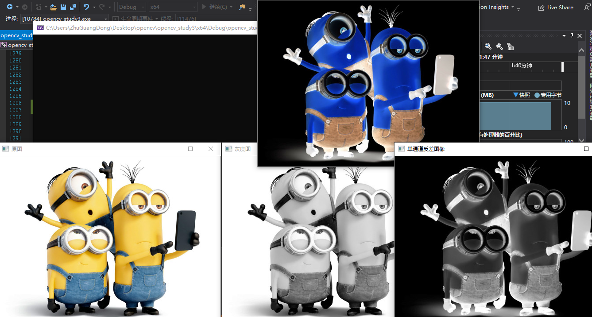
Task: Click line number 1291 in the editor
Action: [x=15, y=139]
